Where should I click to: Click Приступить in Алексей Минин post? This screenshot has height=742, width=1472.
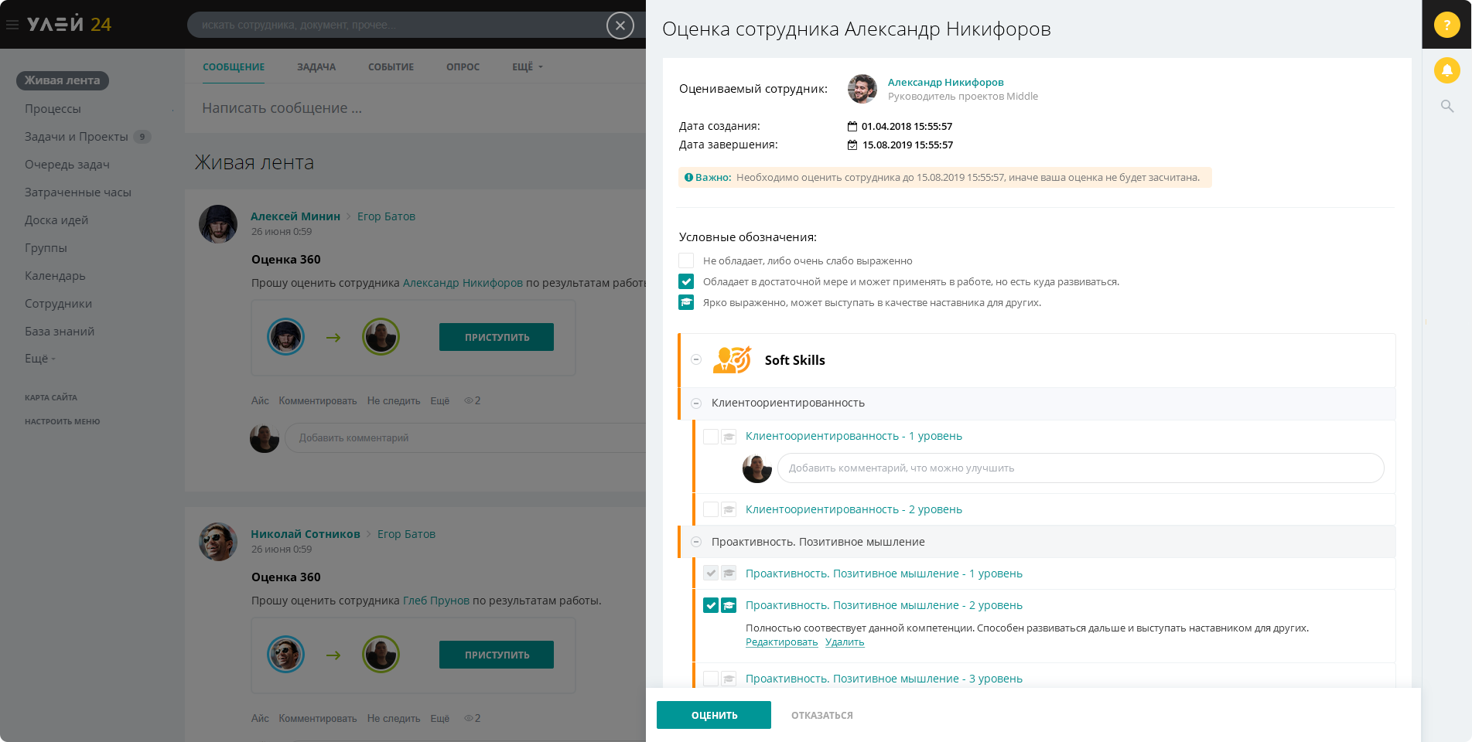(x=497, y=337)
